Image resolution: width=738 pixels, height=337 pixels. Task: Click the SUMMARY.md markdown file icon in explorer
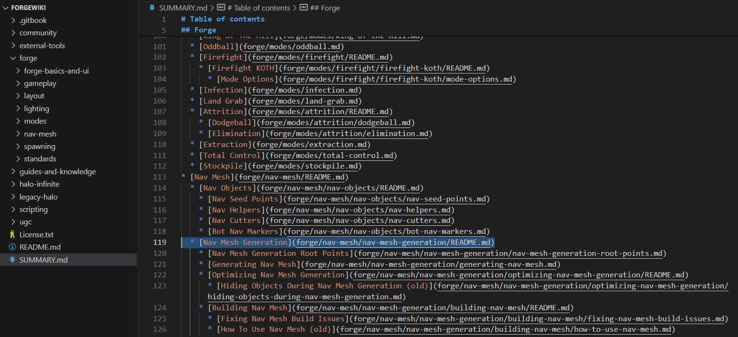[12, 260]
